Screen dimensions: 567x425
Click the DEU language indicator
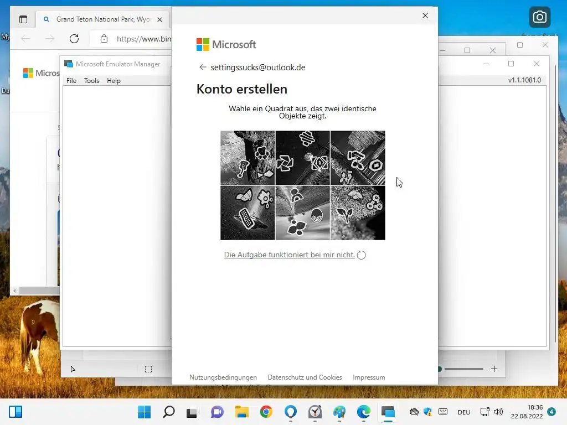(x=464, y=412)
